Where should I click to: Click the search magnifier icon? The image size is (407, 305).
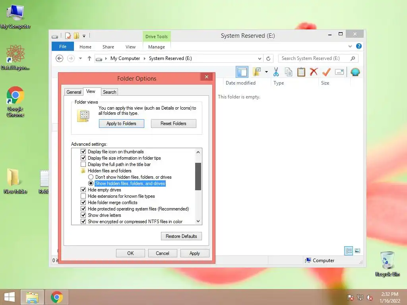pos(353,58)
